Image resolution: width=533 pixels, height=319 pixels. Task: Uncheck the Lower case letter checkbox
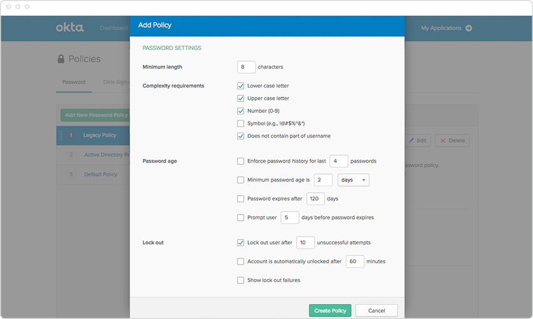coord(241,86)
